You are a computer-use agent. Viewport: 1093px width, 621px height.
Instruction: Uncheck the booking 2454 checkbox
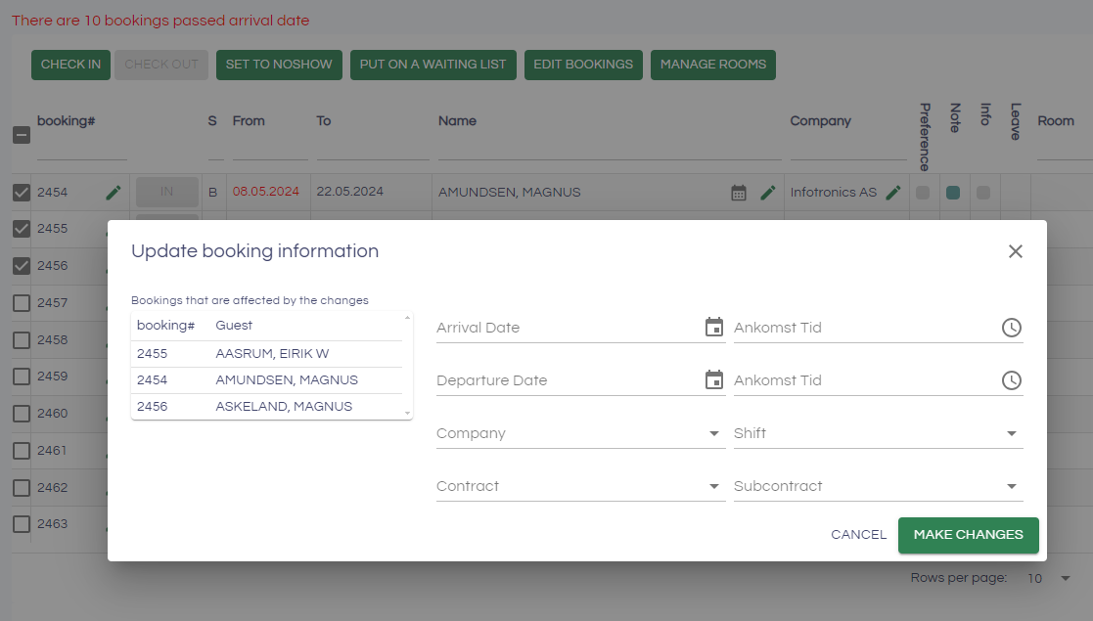22,193
